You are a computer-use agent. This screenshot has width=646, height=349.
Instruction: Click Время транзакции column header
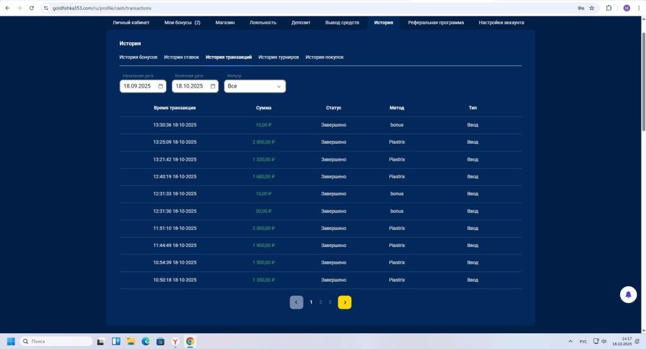pyautogui.click(x=175, y=108)
